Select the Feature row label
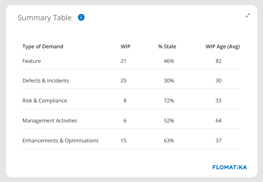 click(x=32, y=61)
